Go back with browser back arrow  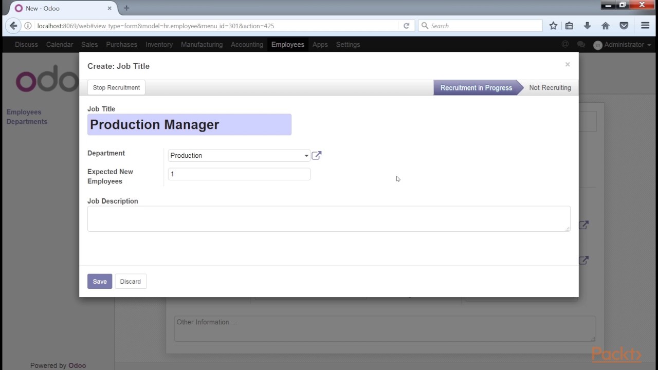[13, 26]
